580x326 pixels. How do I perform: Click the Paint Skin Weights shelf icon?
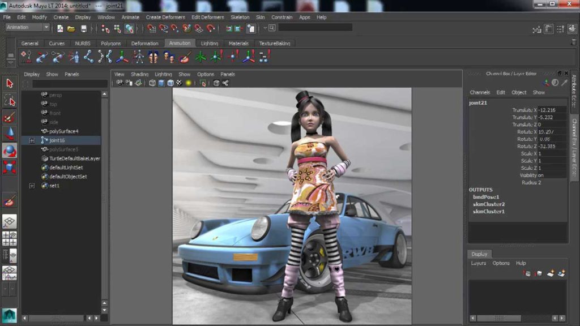pos(185,57)
